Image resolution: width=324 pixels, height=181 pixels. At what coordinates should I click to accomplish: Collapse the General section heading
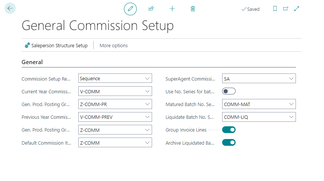click(32, 62)
